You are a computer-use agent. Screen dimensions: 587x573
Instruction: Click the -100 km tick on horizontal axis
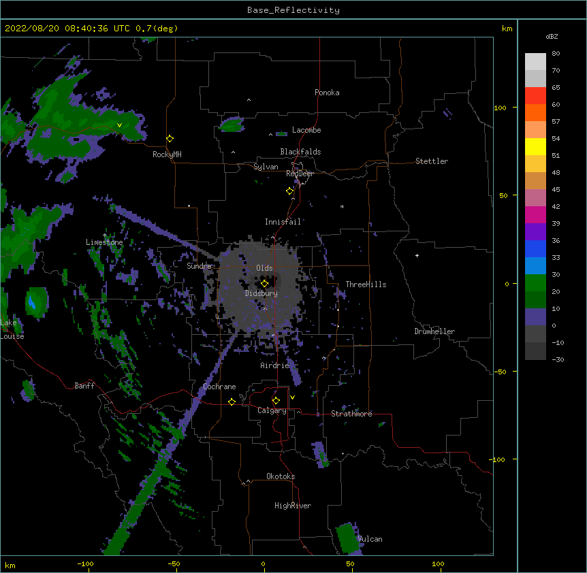(x=85, y=563)
